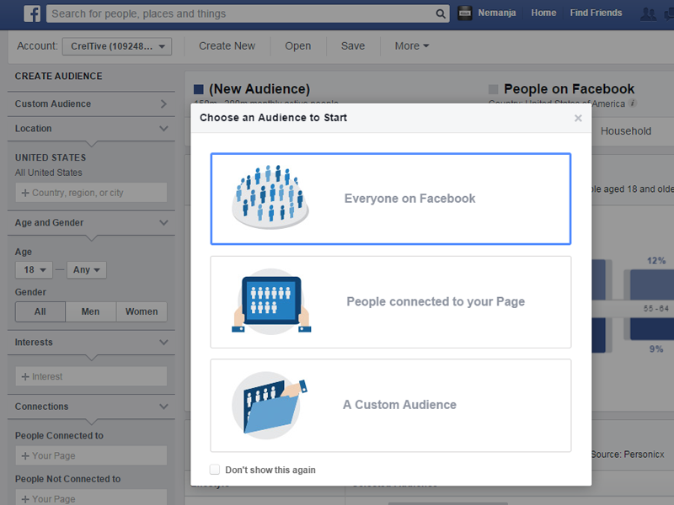Open Nemanja's profile name link

[497, 13]
